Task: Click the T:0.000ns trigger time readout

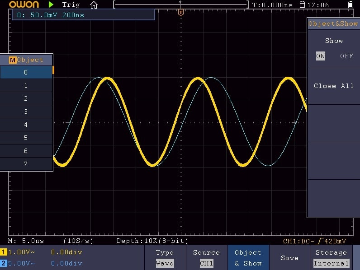Action: tap(272, 5)
